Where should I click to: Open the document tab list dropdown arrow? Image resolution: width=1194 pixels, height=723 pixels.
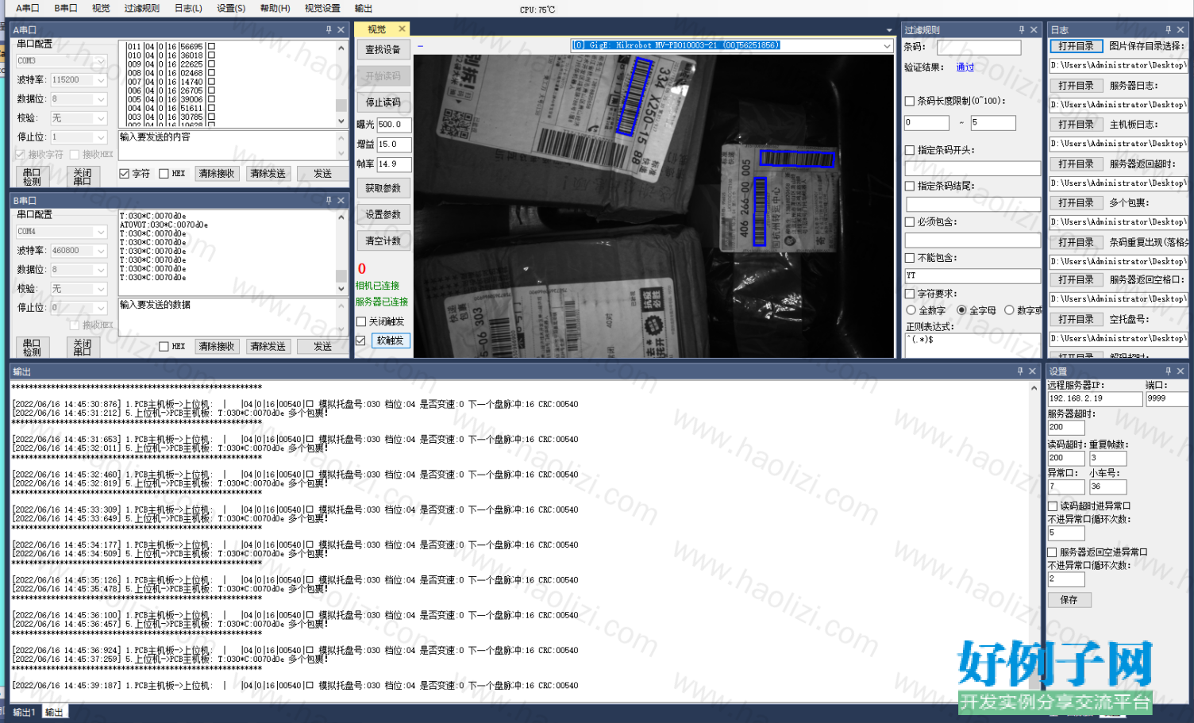pyautogui.click(x=889, y=30)
